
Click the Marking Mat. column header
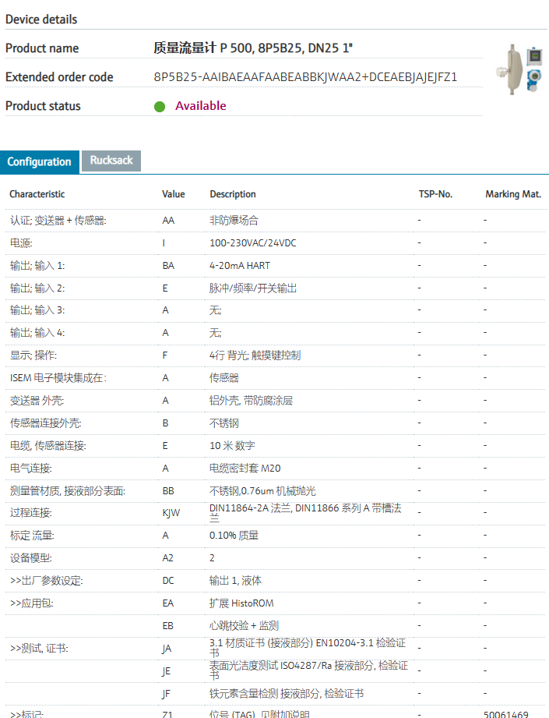(x=512, y=194)
